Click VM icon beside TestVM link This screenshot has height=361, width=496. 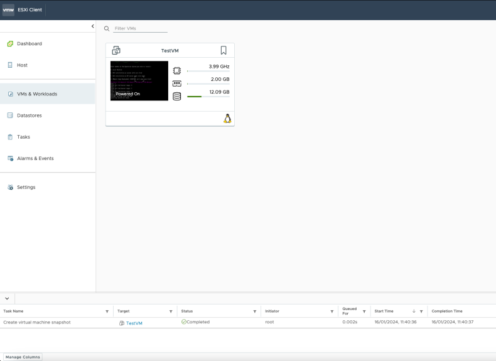pos(121,323)
